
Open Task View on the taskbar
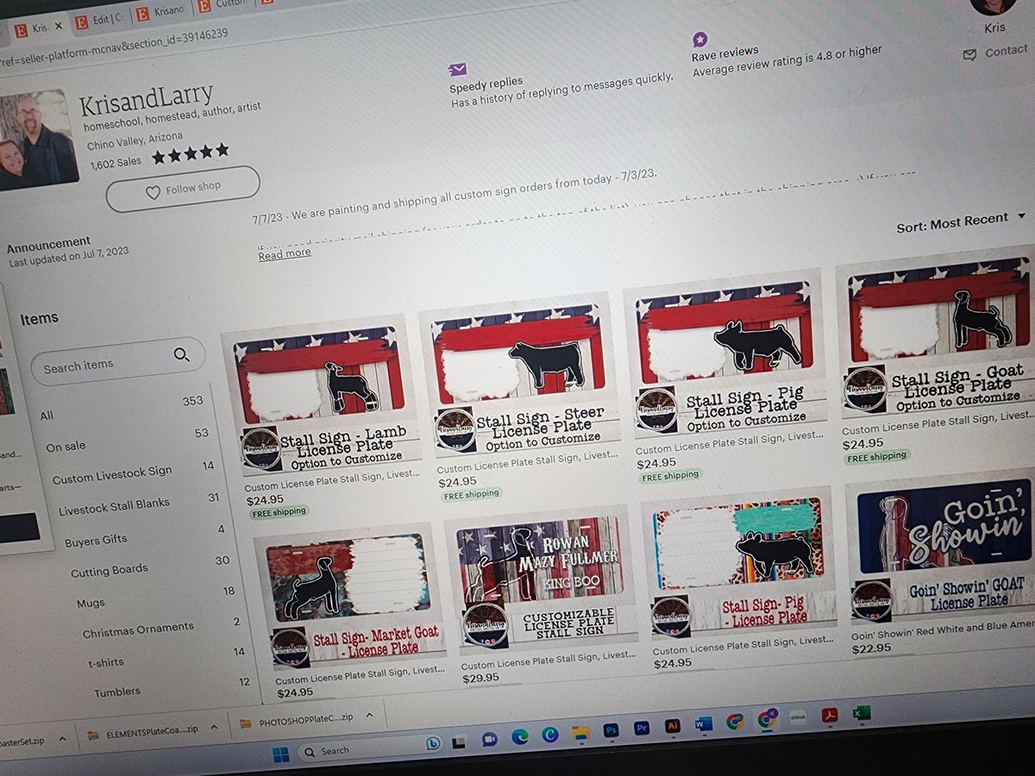460,742
